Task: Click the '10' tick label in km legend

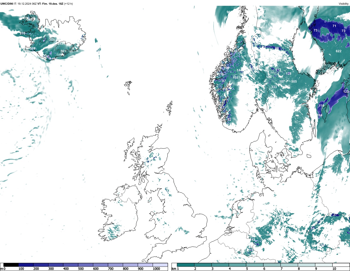Action: (334, 269)
